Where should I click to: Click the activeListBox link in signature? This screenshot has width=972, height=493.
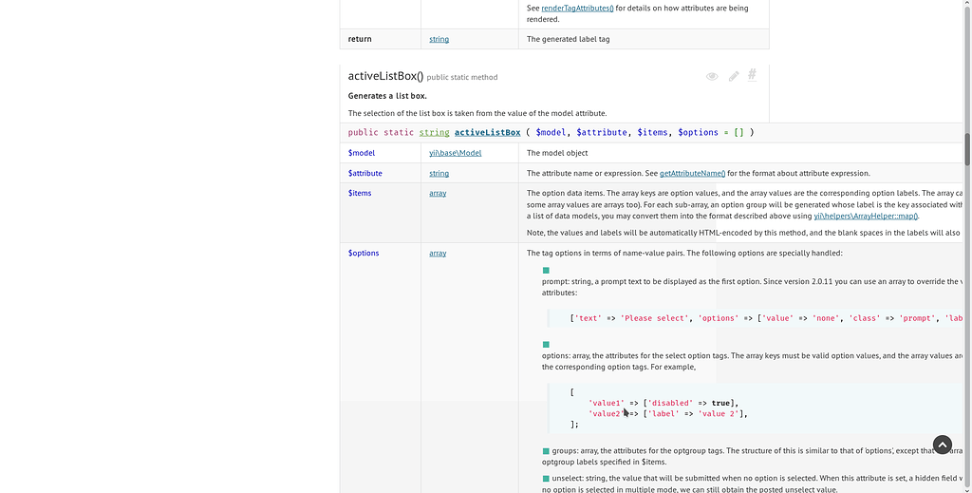487,132
